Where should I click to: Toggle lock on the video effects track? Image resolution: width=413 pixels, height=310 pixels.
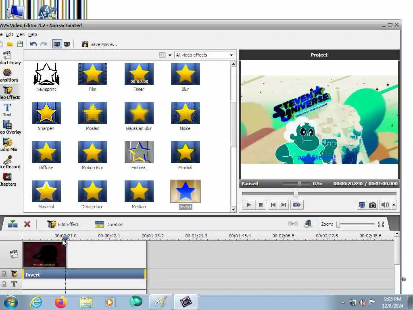pyautogui.click(x=4, y=274)
